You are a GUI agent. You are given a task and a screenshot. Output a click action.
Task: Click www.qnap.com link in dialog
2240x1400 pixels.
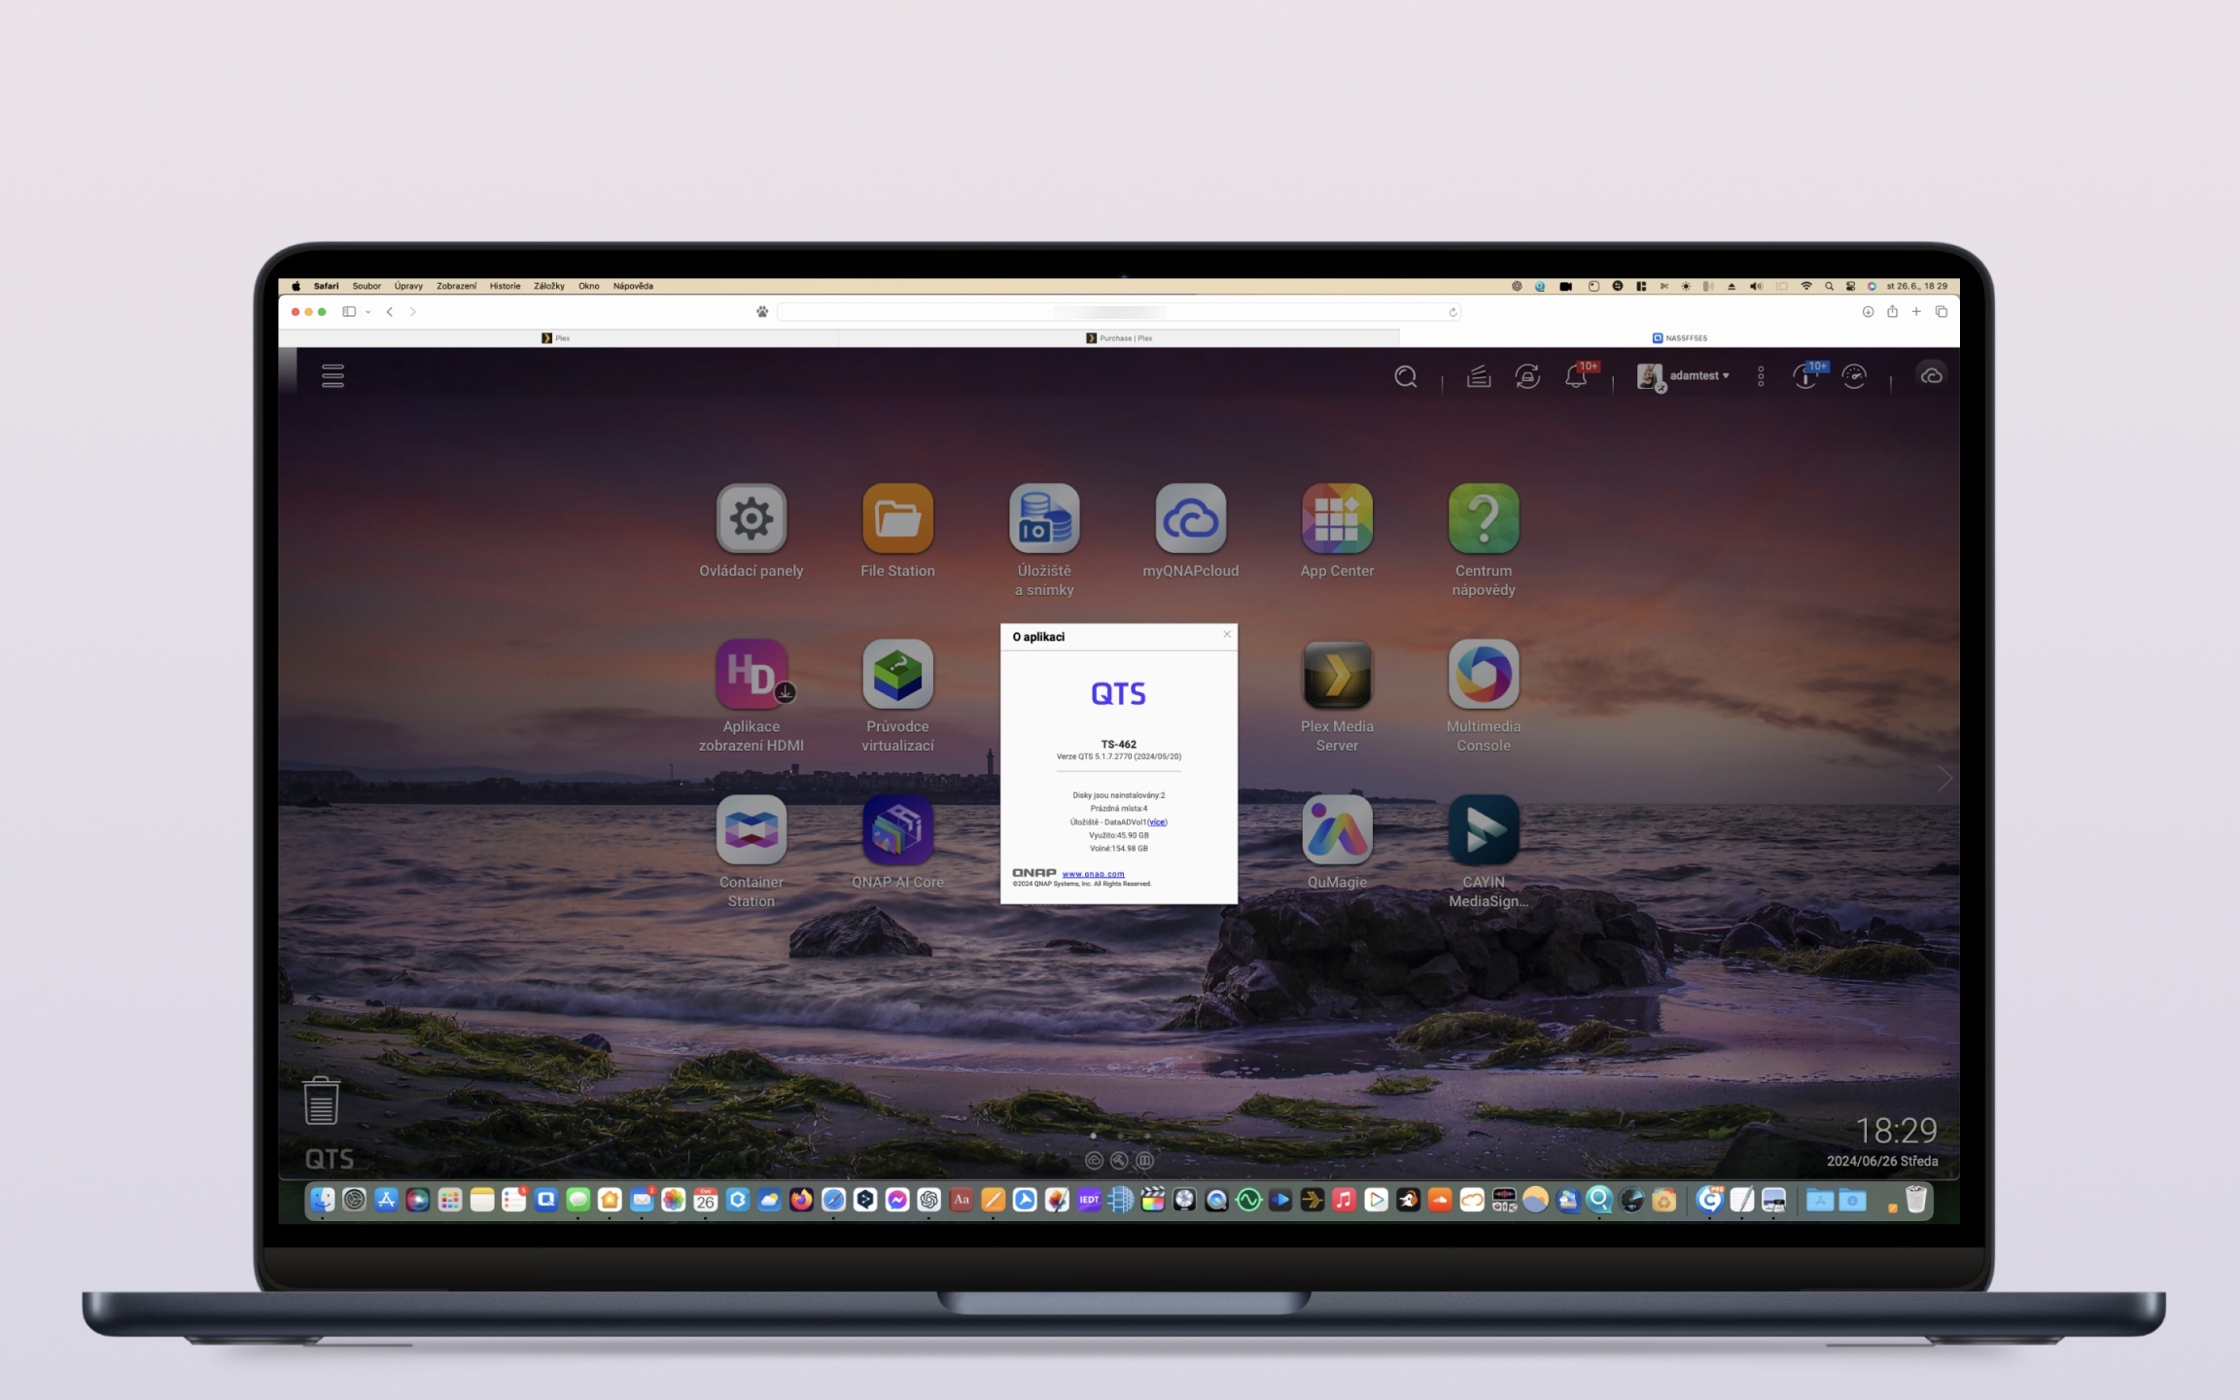coord(1093,874)
